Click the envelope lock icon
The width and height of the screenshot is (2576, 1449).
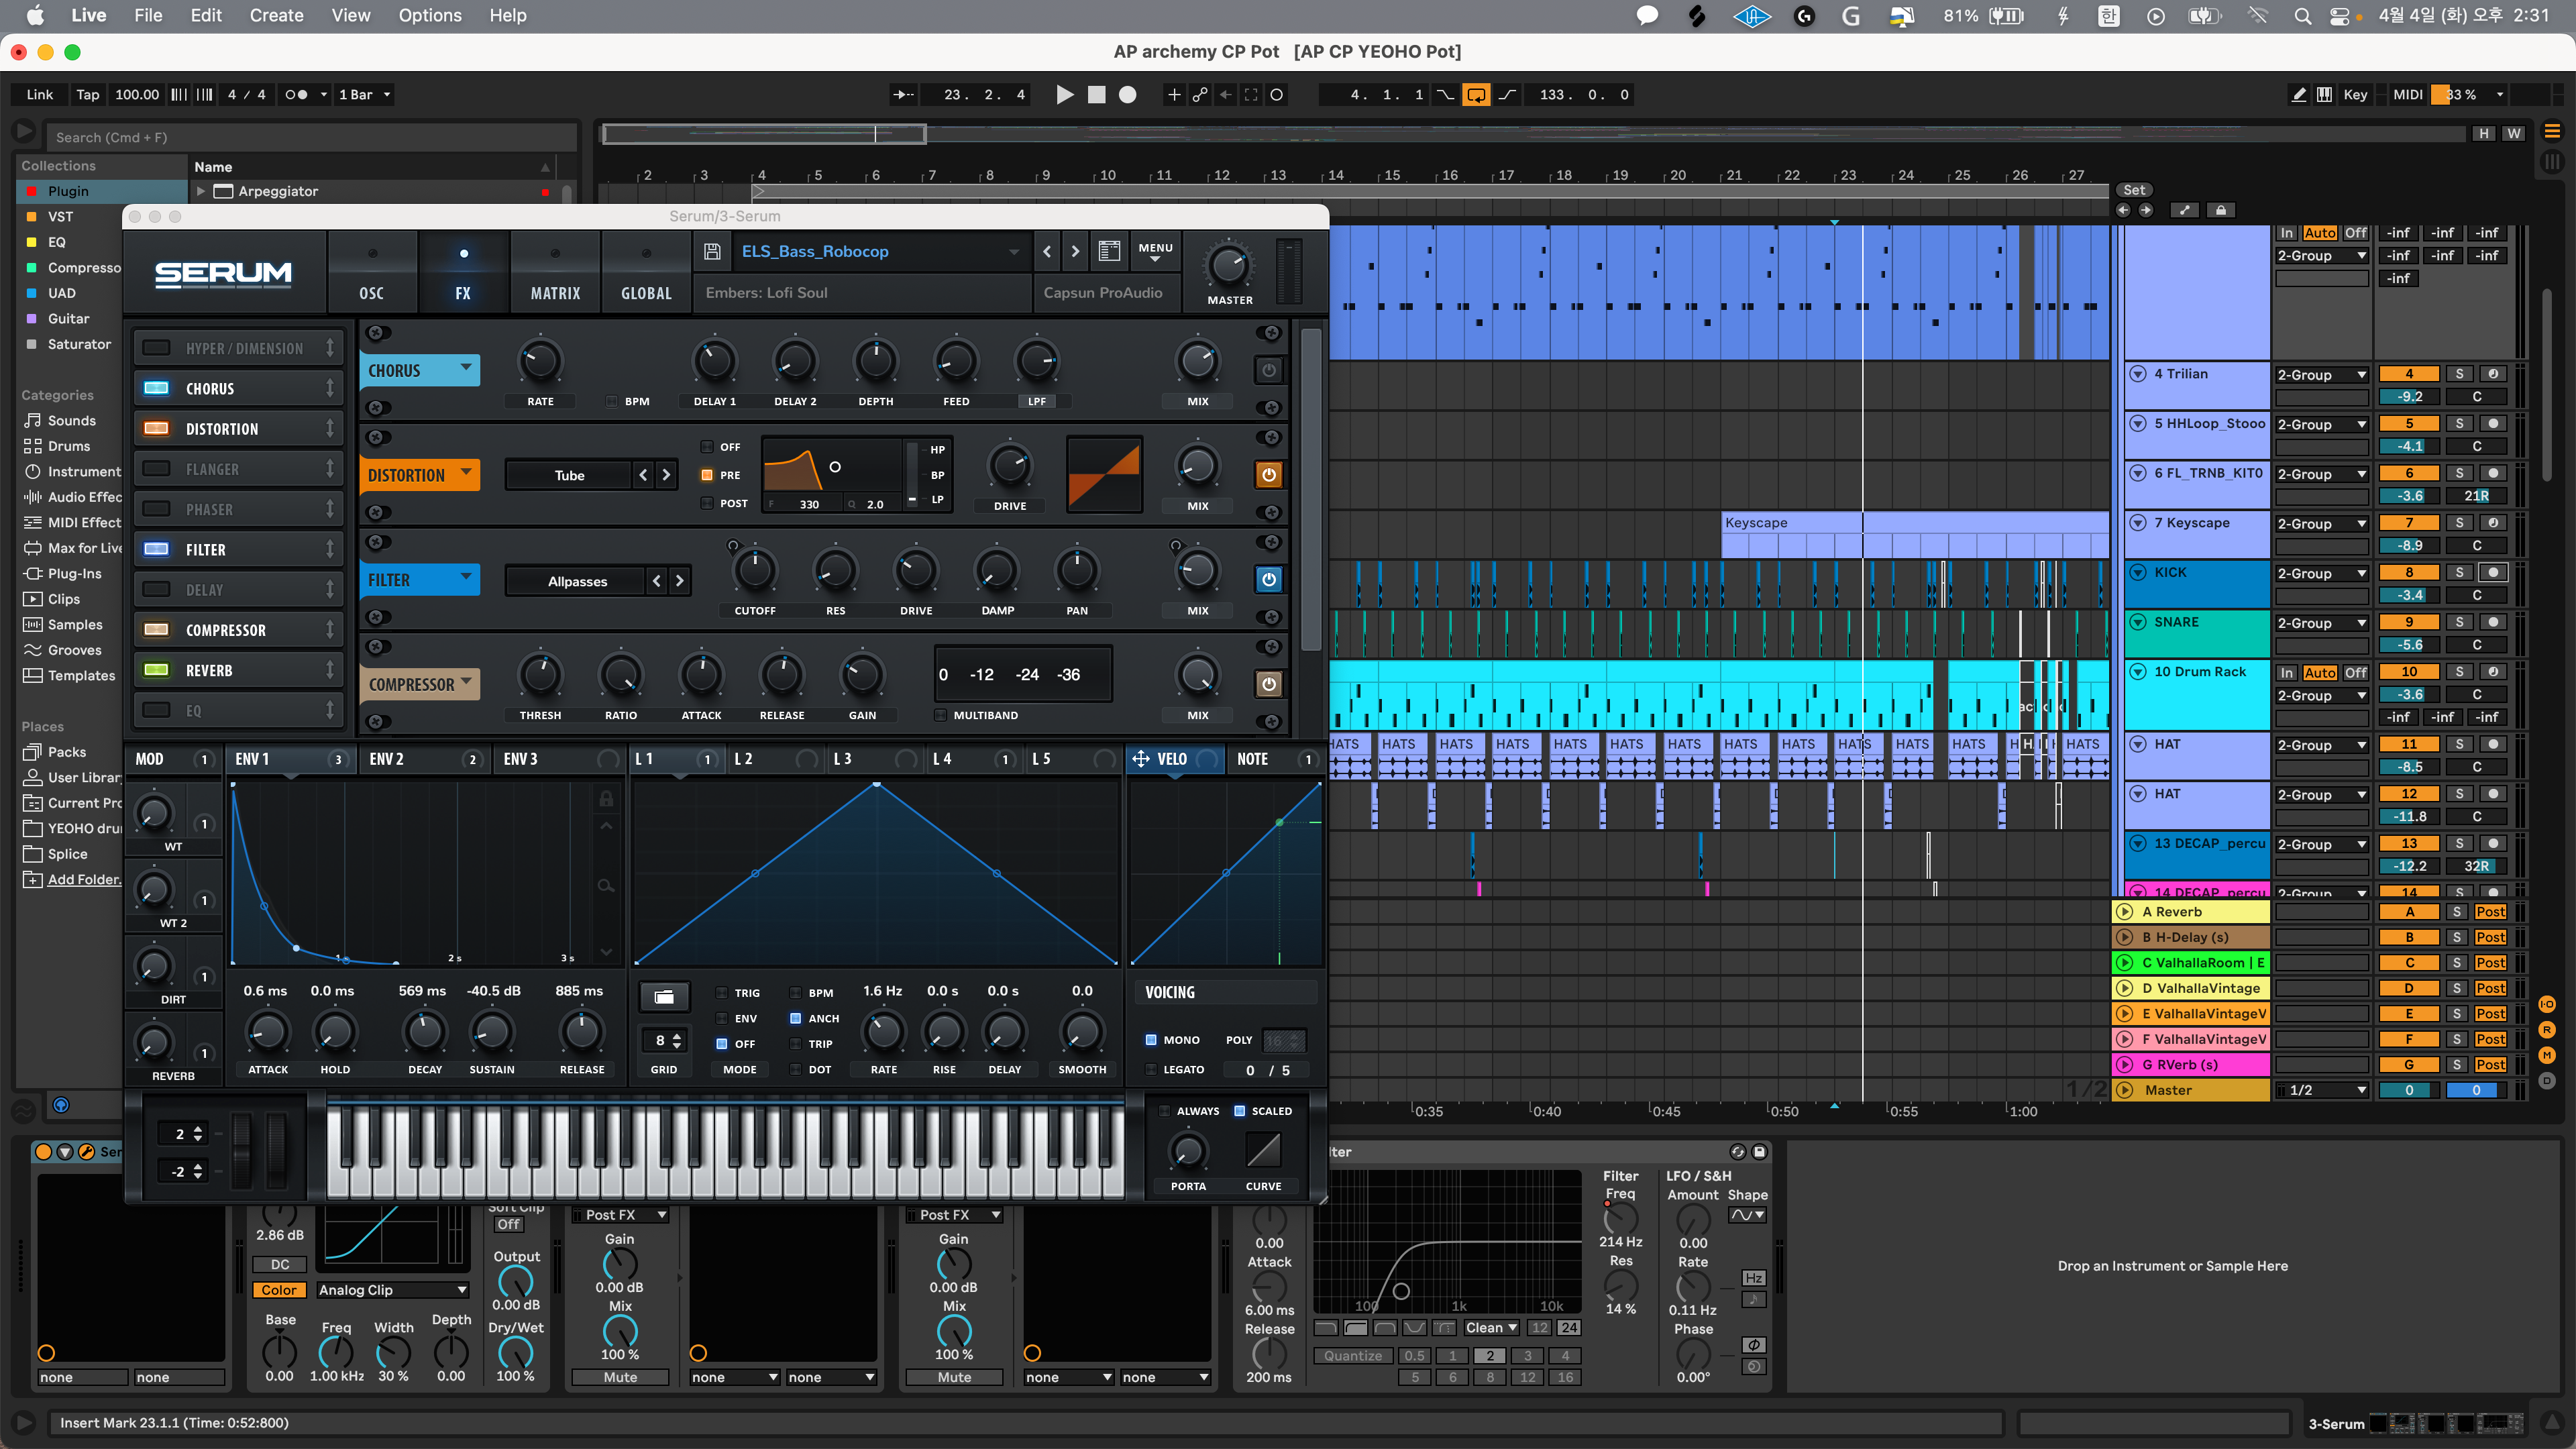click(x=606, y=799)
